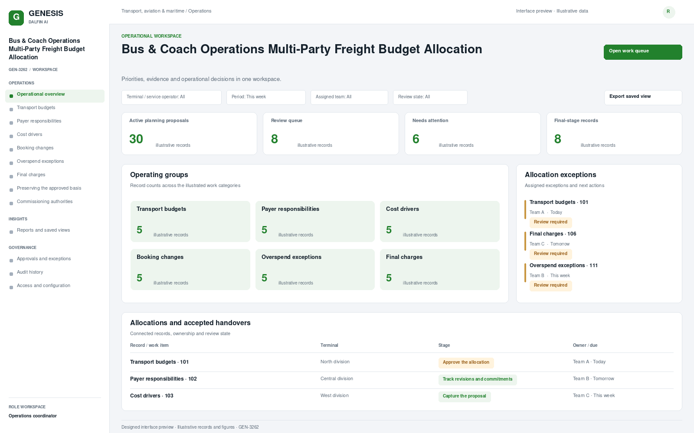This screenshot has width=694, height=433.
Task: Change the Period: This week filter
Action: 266,97
